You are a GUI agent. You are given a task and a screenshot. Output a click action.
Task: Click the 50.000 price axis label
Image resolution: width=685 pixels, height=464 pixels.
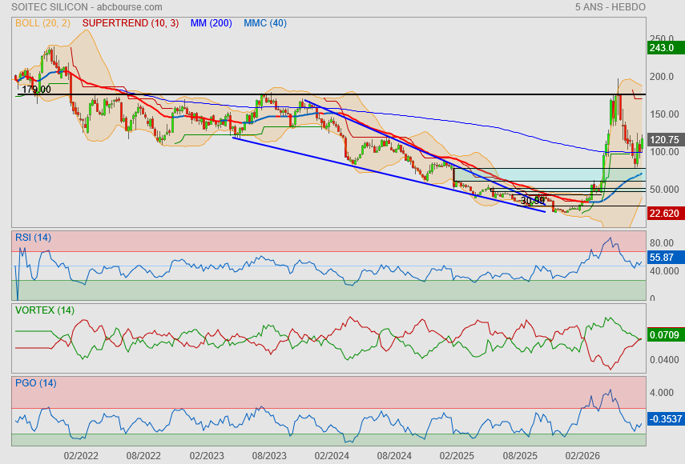coord(664,190)
